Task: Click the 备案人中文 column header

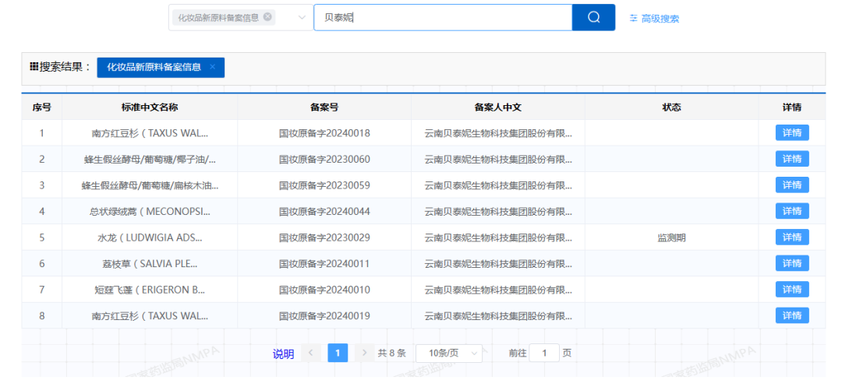Action: tap(498, 107)
